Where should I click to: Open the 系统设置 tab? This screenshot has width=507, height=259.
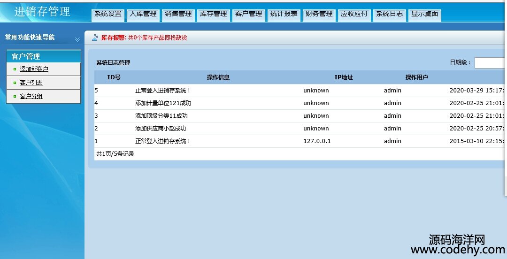point(108,14)
